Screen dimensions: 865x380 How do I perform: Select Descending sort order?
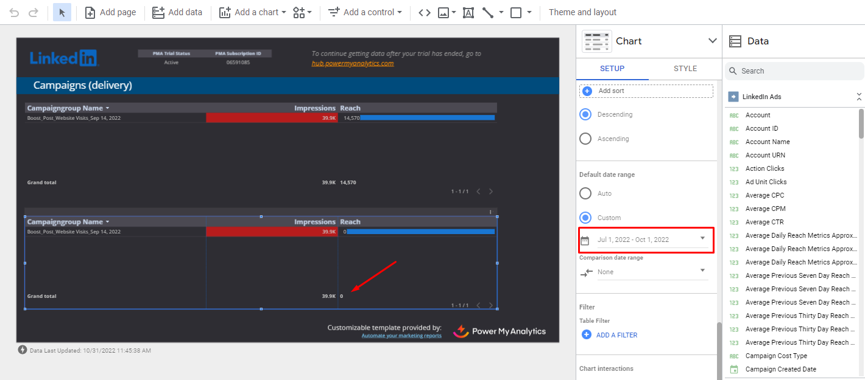(x=585, y=114)
